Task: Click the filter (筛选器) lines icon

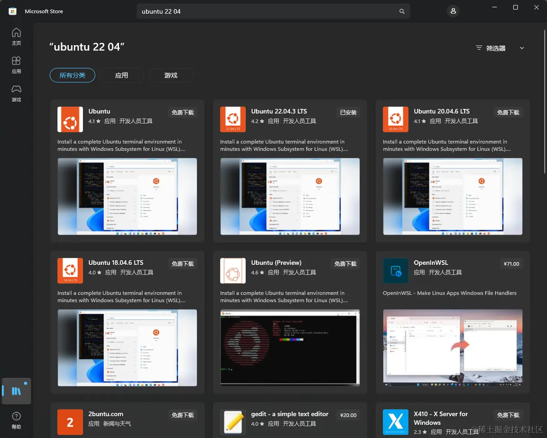Action: pyautogui.click(x=479, y=48)
